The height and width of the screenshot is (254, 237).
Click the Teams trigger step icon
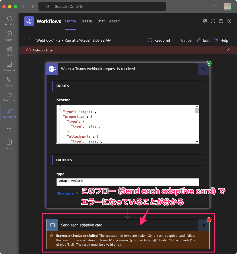52,69
